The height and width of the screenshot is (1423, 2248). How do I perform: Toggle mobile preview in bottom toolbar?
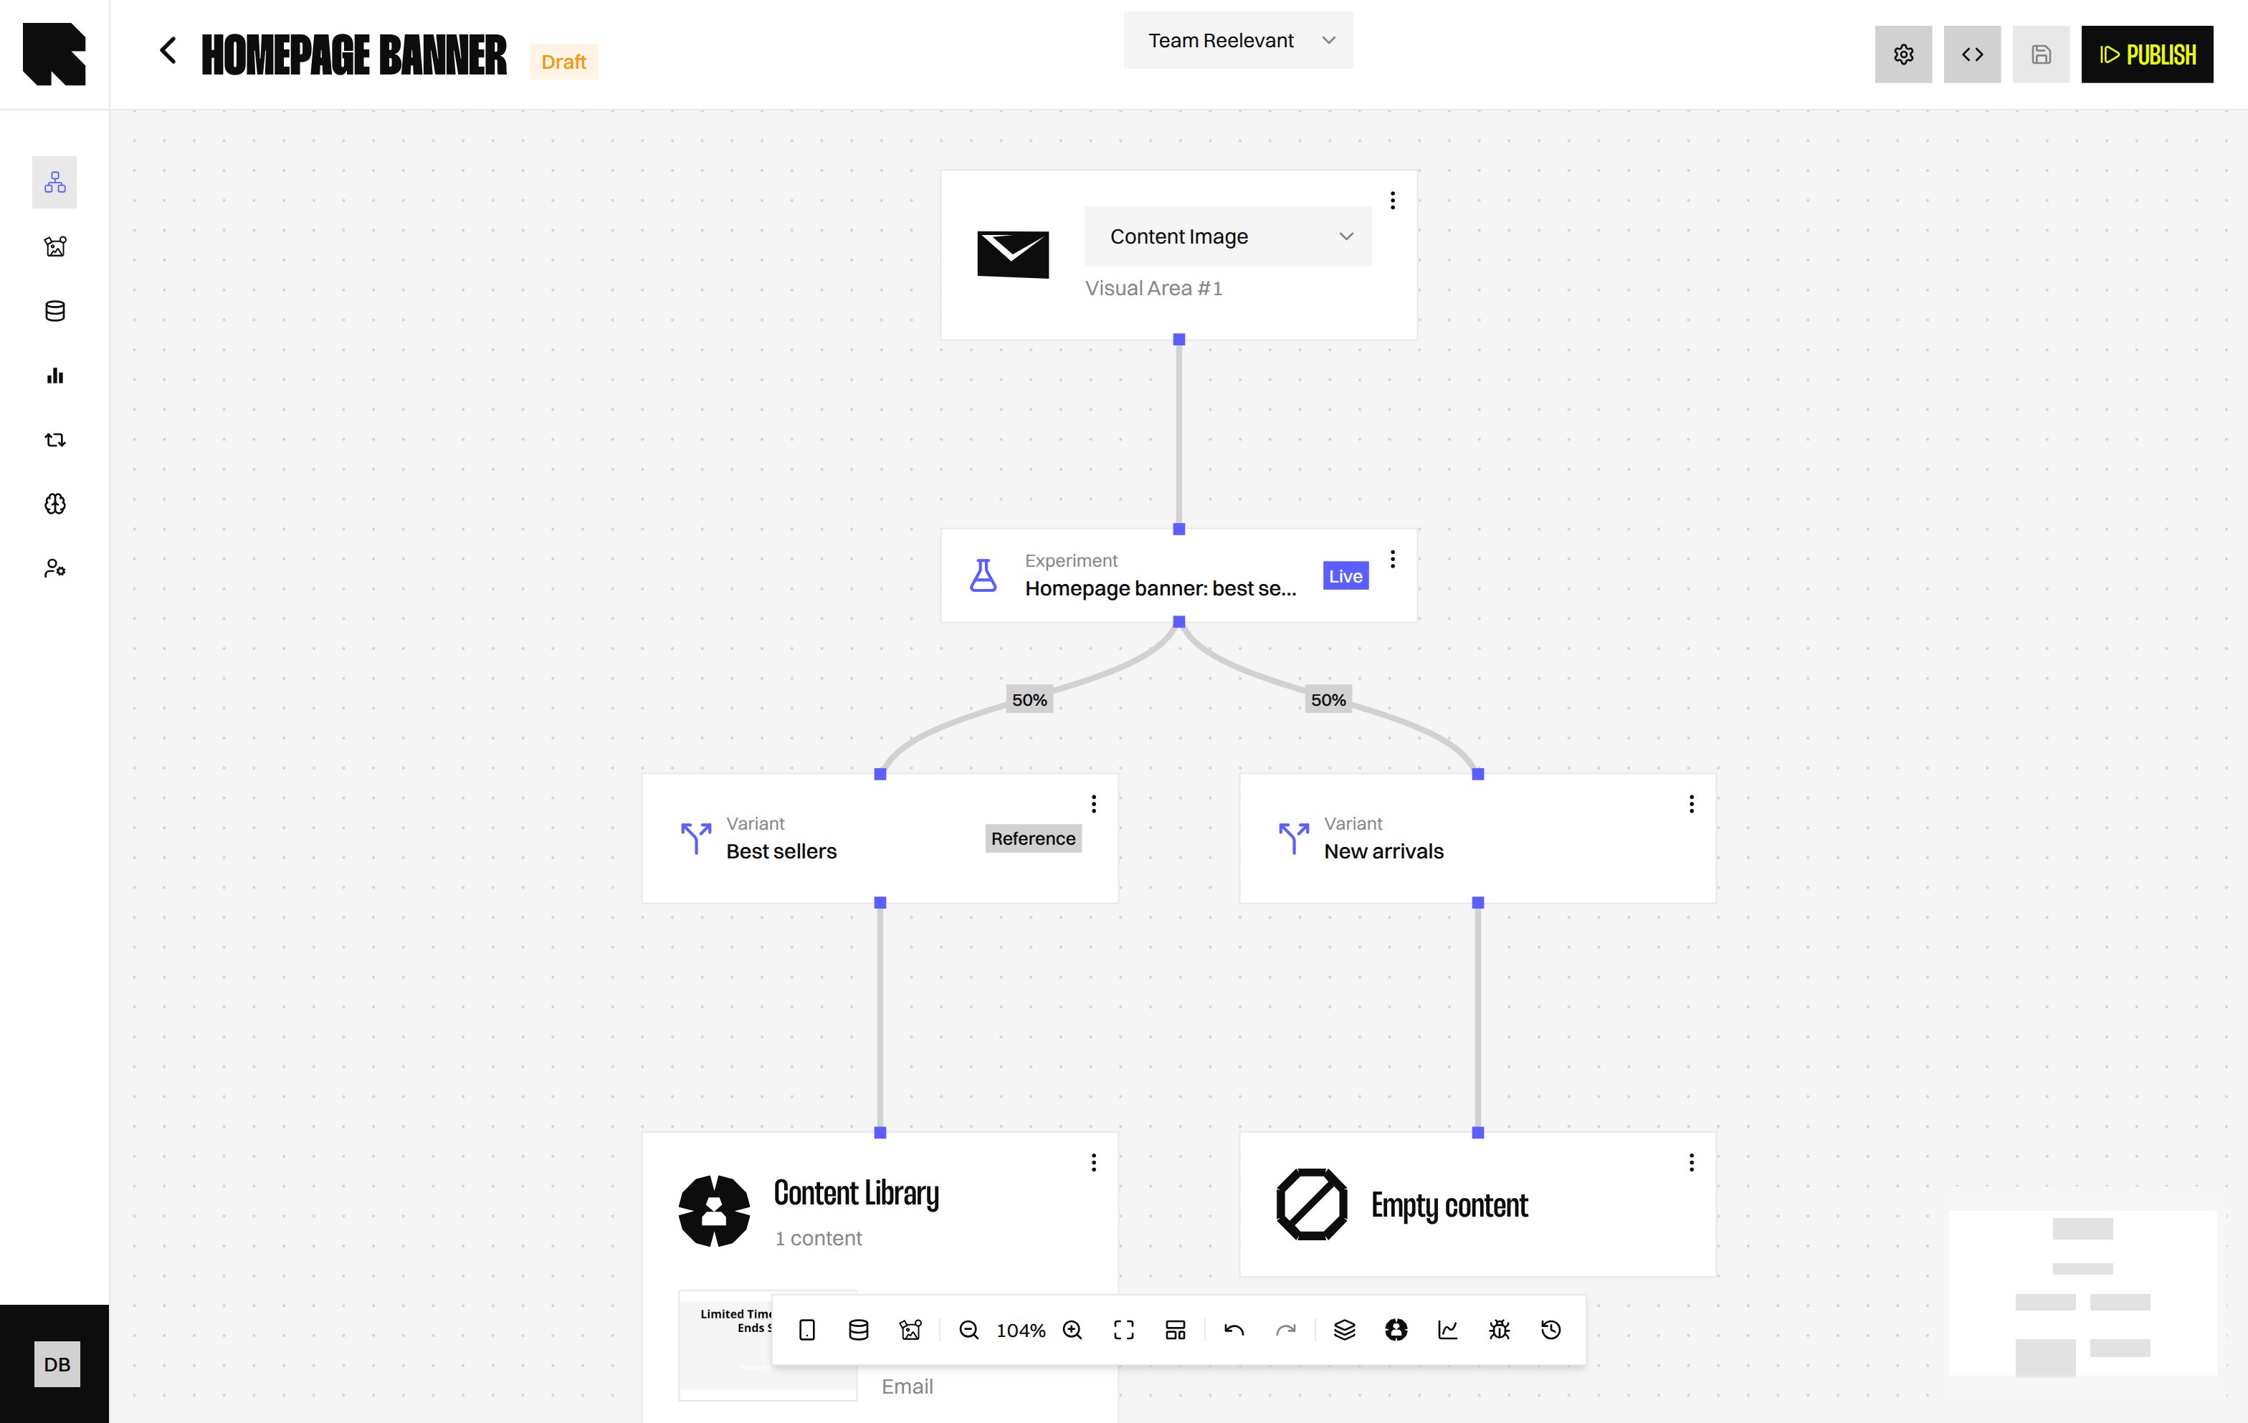pos(808,1330)
